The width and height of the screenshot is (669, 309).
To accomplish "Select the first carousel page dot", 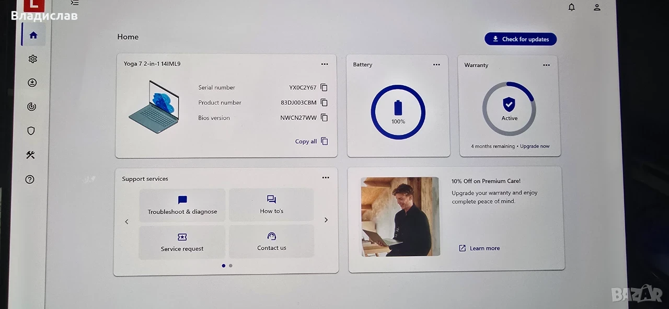I will pos(224,266).
